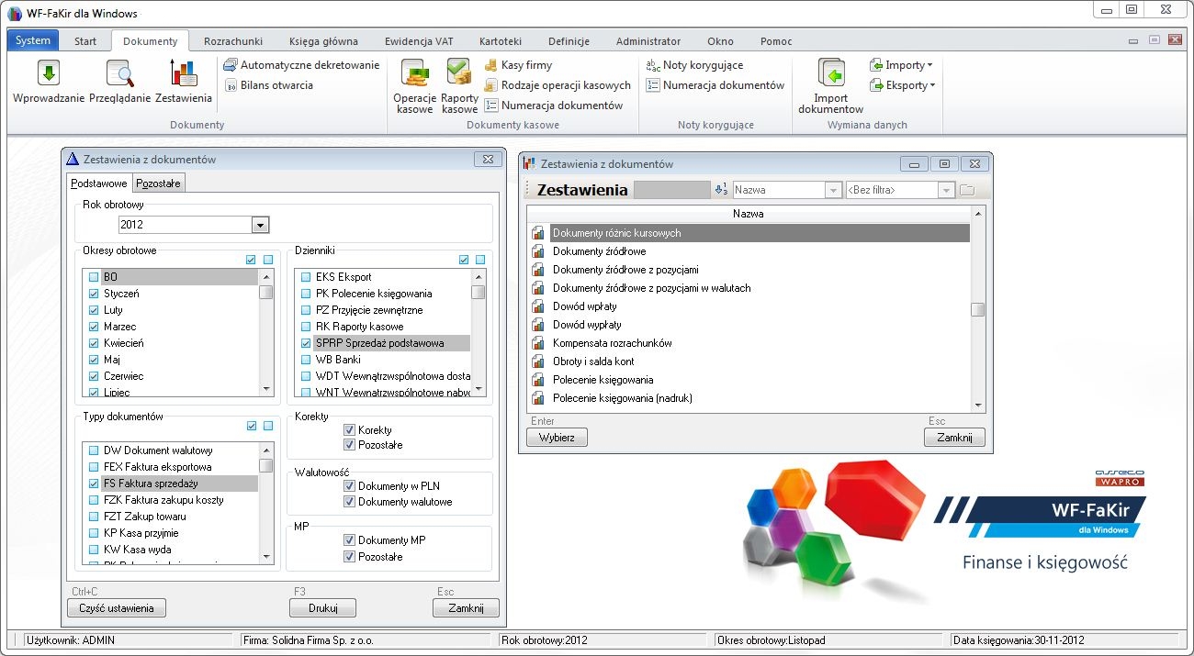Click Czyść ustawienia button
Image resolution: width=1194 pixels, height=656 pixels.
point(117,608)
